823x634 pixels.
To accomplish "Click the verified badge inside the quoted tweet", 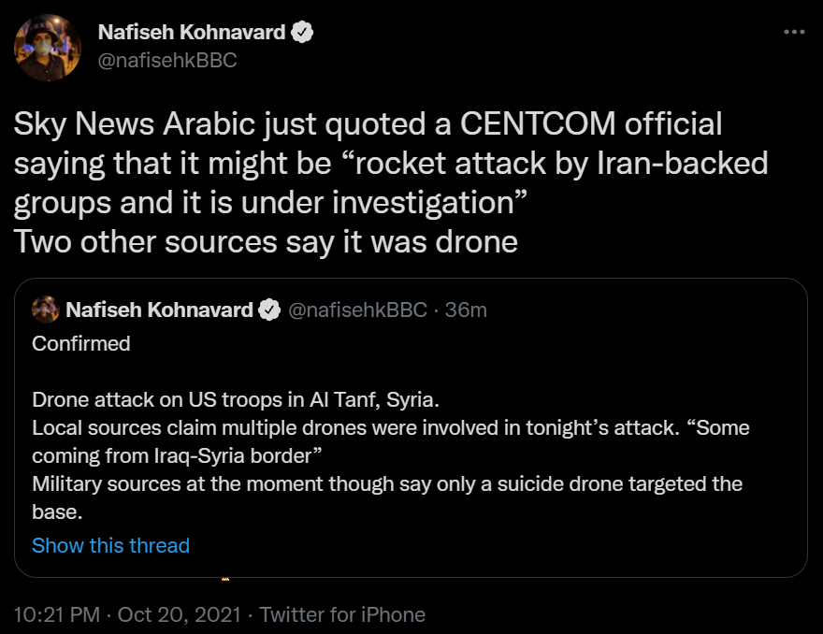I will (x=269, y=310).
